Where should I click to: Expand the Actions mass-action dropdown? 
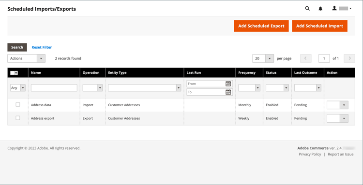point(27,58)
